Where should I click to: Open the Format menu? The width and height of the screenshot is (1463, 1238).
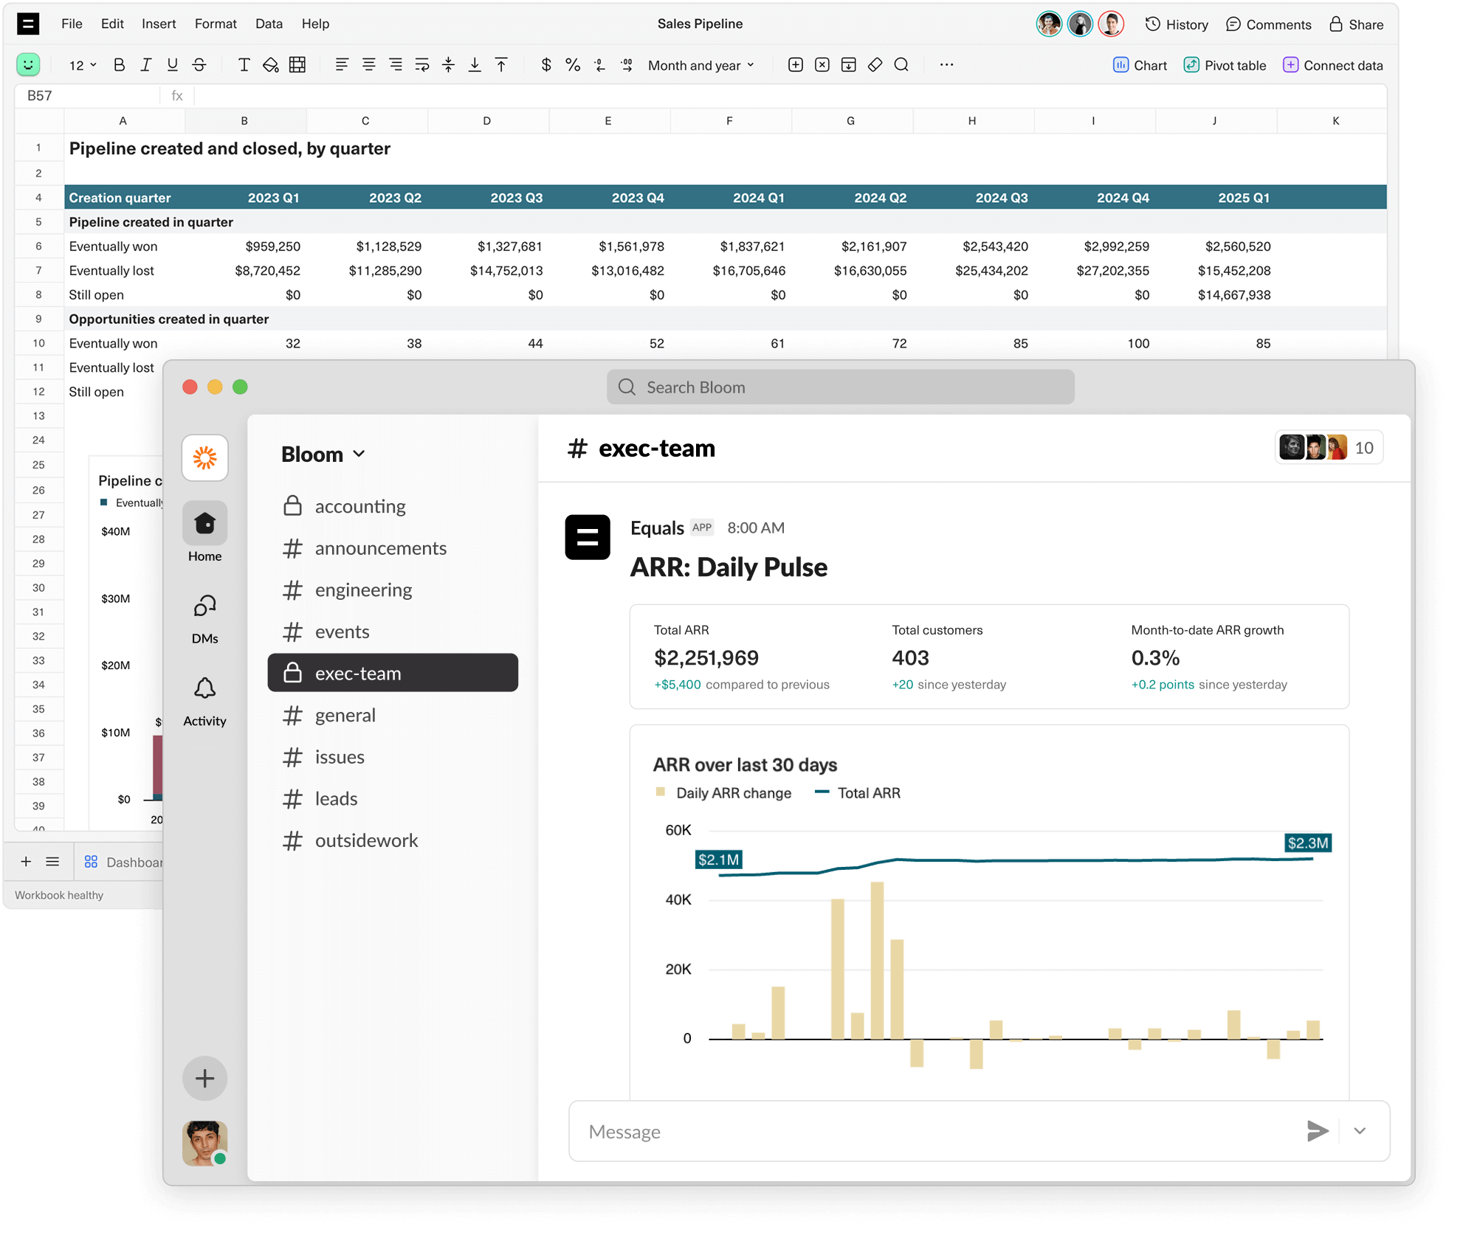[215, 24]
